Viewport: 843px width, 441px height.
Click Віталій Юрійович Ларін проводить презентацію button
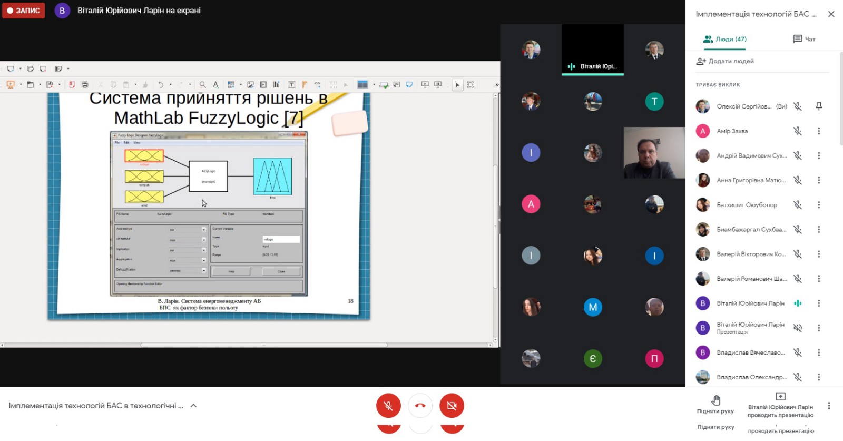(x=780, y=406)
